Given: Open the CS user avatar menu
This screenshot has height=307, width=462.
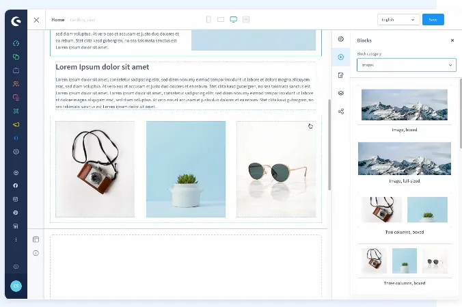Looking at the screenshot, I should tap(16, 286).
